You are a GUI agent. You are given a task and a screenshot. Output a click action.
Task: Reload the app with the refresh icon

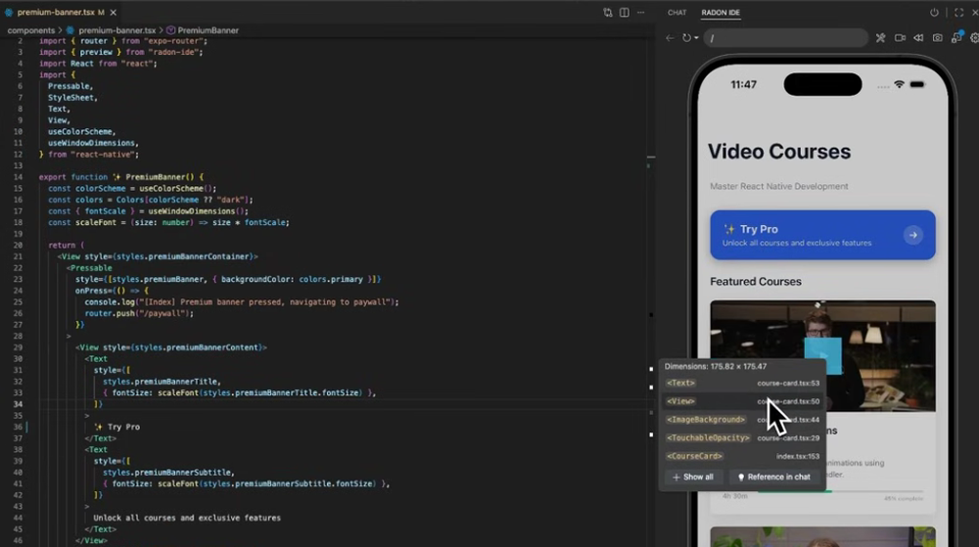(x=686, y=38)
